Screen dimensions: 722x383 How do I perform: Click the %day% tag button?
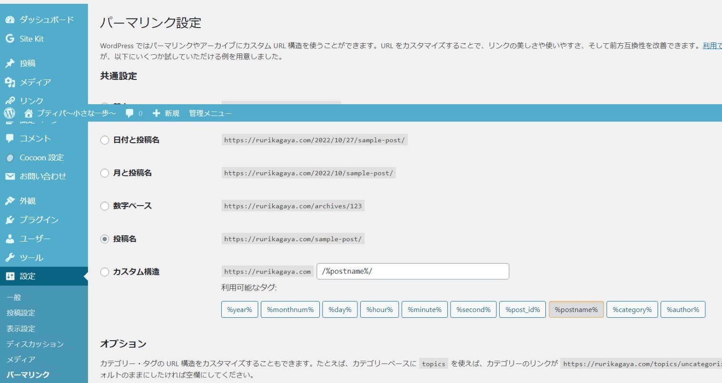(340, 309)
